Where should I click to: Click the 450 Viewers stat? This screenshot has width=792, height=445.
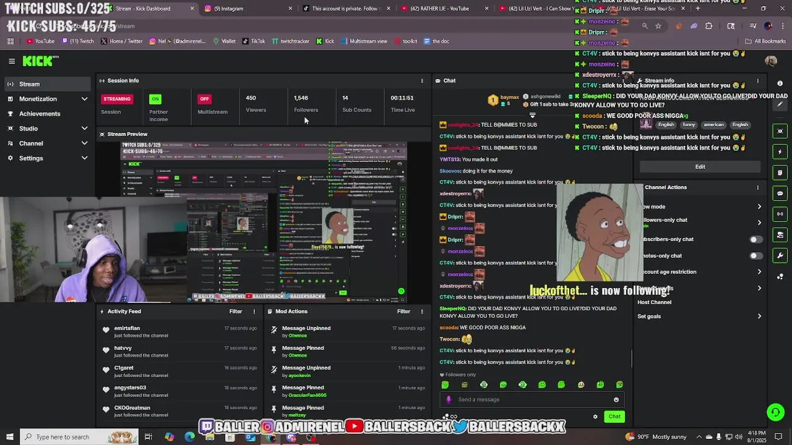point(256,104)
